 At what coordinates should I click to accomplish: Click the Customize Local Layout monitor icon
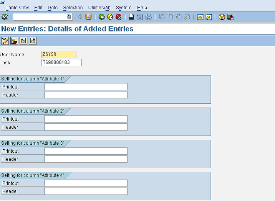click(230, 17)
